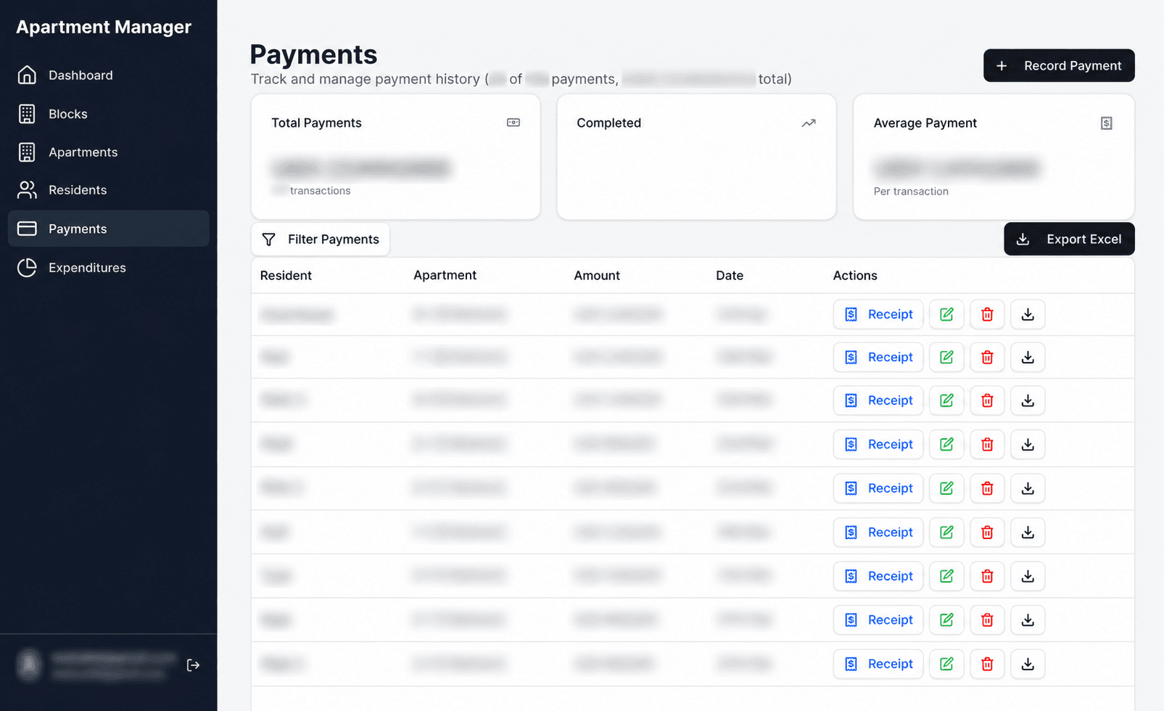
Task: Navigate to Expenditures in sidebar
Action: click(x=109, y=268)
